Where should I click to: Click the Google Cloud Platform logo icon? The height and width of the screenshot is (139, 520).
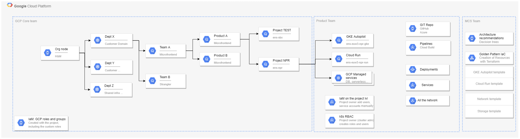(10, 5)
